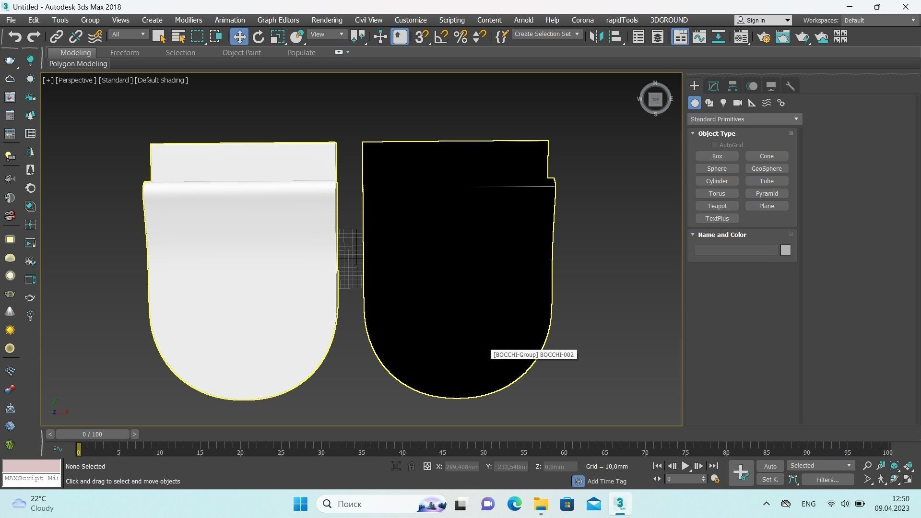Switch to the Freeform ribbon tab
Screen dimensions: 921x518
click(x=124, y=53)
